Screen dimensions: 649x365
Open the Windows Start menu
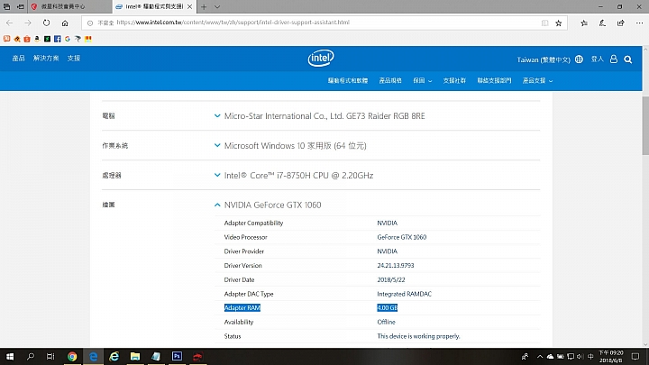click(10, 356)
